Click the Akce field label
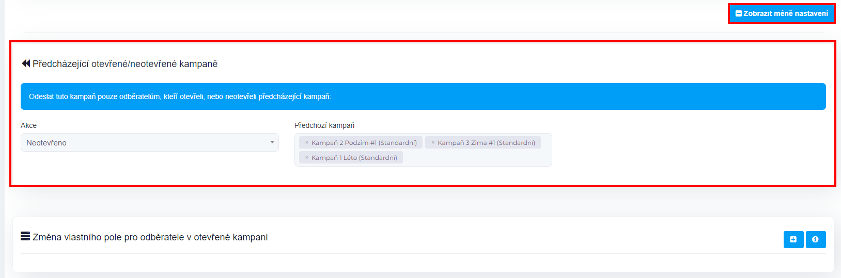The width and height of the screenshot is (841, 278). click(x=28, y=125)
